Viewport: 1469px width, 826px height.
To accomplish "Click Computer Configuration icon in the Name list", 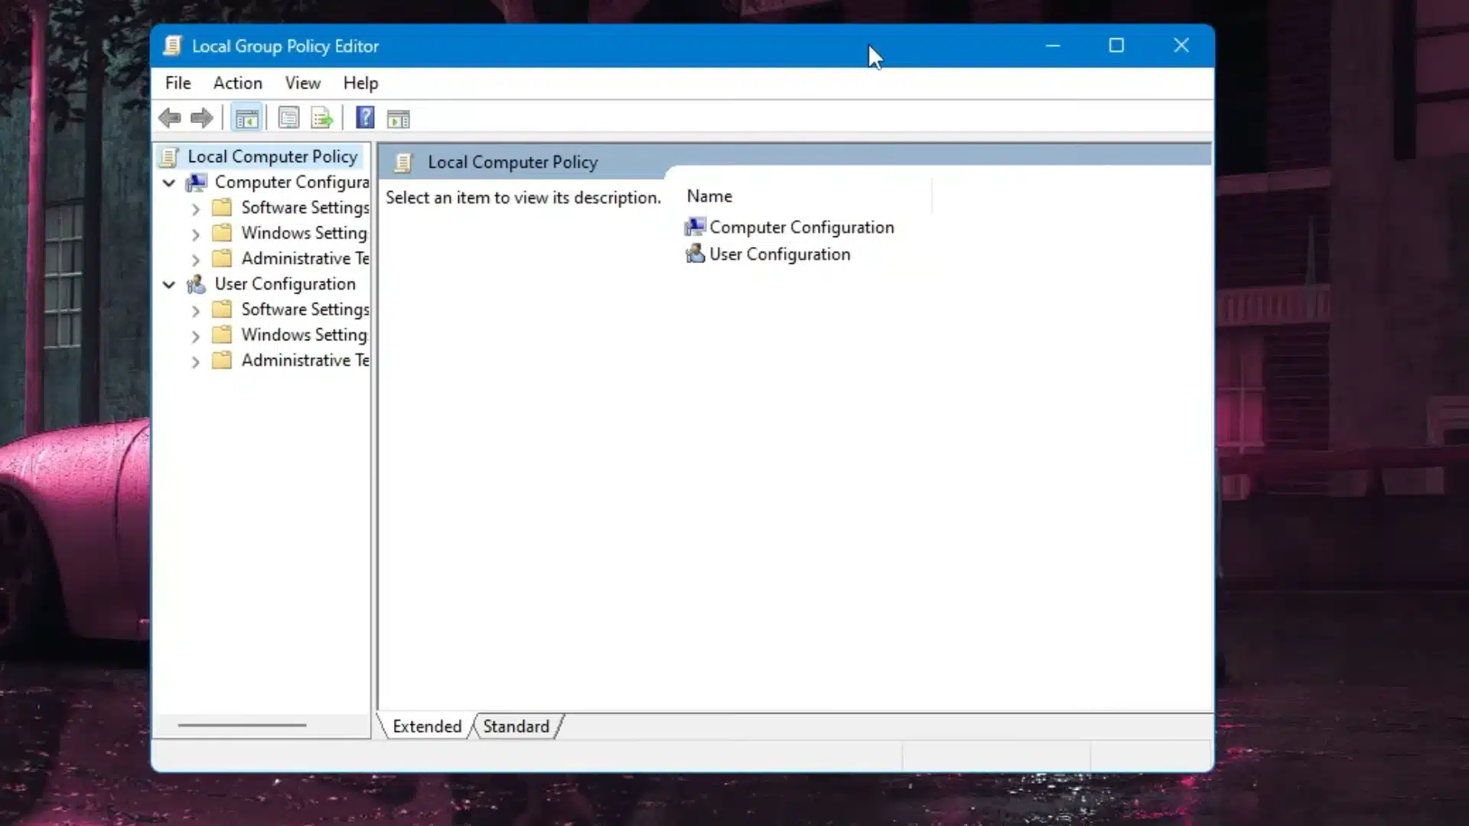I will (x=695, y=227).
